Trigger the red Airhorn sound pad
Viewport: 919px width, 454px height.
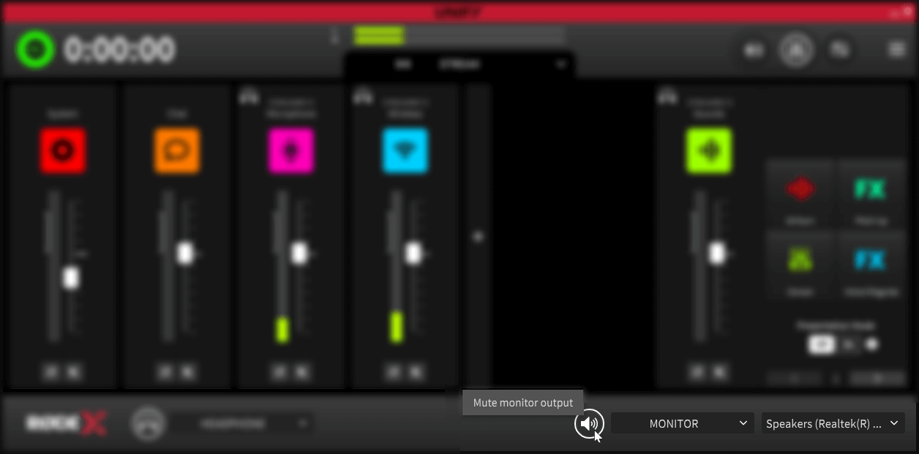(x=800, y=189)
